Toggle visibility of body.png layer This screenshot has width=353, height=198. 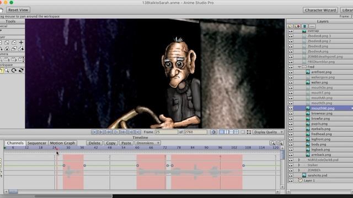[x=291, y=144]
